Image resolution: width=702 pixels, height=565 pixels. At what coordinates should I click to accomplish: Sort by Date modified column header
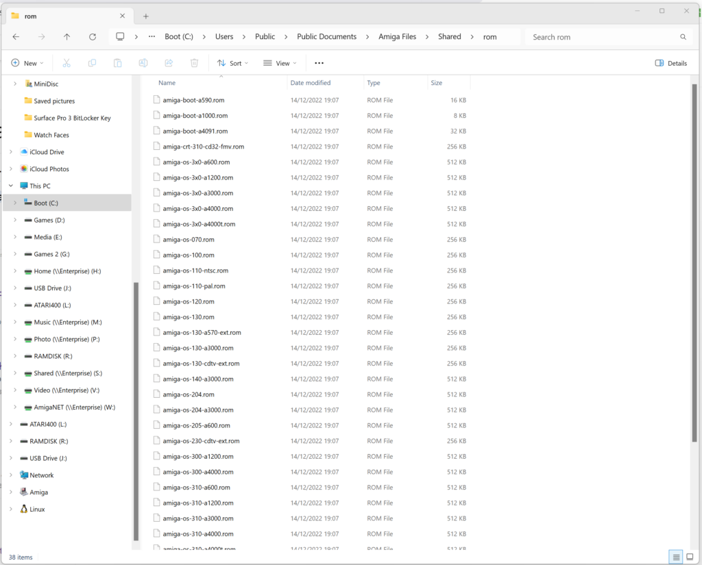click(311, 83)
